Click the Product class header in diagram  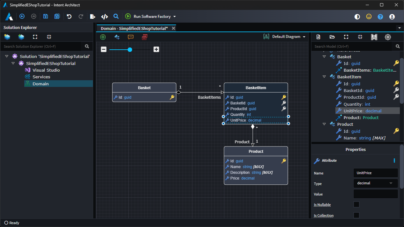tap(256, 151)
